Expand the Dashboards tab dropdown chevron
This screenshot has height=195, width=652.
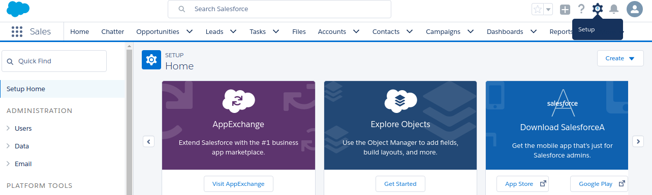[534, 31]
